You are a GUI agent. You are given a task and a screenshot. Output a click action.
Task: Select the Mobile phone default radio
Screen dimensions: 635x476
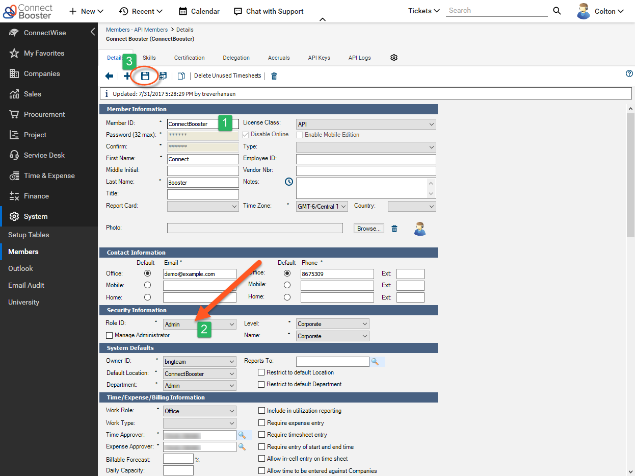(x=287, y=285)
